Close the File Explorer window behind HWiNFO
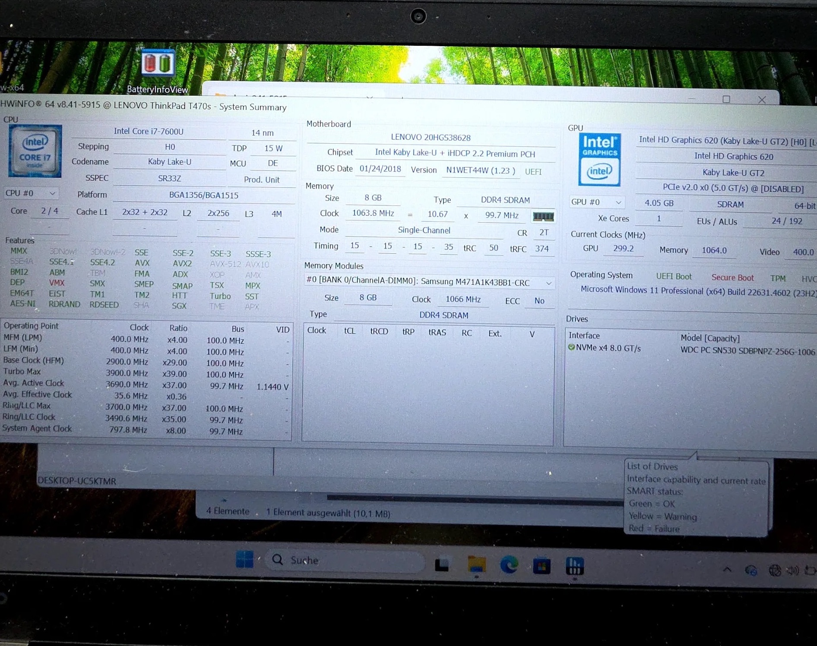The height and width of the screenshot is (646, 817). pyautogui.click(x=762, y=100)
